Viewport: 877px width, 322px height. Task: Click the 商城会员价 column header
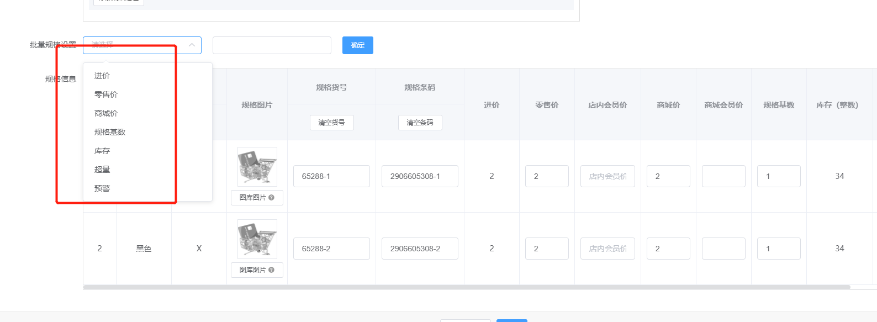pos(723,105)
